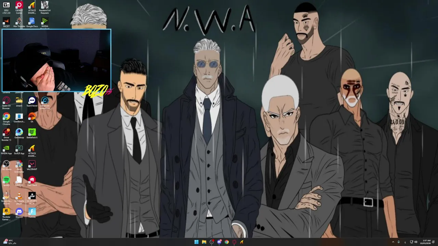Open the War Thunder desktop icon
The image size is (438, 246).
(x=19, y=23)
